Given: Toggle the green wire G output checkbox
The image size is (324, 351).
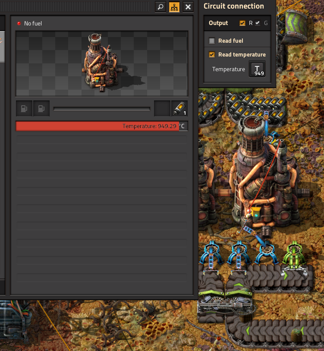Looking at the screenshot, I should [x=258, y=23].
